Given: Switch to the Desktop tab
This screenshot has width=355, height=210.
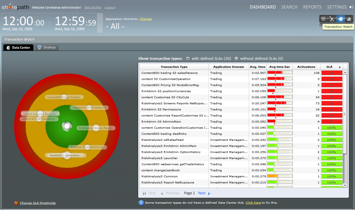Looking at the screenshot, I should pyautogui.click(x=47, y=47).
